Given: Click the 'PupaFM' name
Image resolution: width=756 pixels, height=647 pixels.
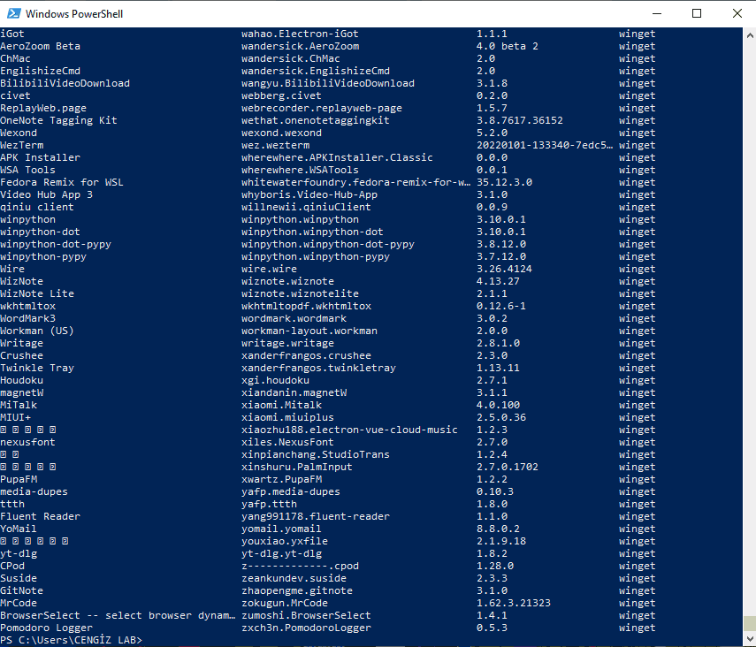Looking at the screenshot, I should point(19,479).
